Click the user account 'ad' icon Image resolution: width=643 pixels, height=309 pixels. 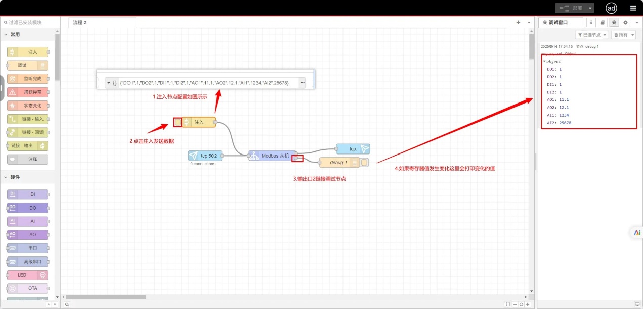click(x=611, y=8)
